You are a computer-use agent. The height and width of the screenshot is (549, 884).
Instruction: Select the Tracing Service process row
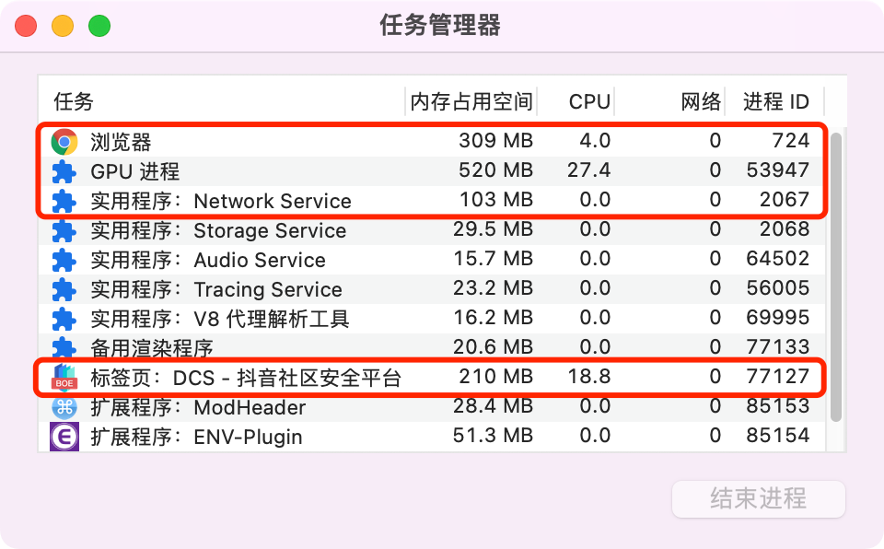tap(432, 289)
